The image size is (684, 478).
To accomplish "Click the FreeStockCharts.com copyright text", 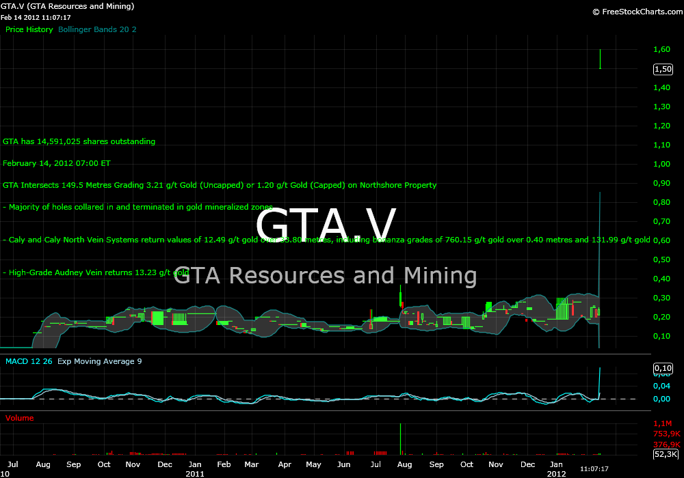I will point(637,12).
